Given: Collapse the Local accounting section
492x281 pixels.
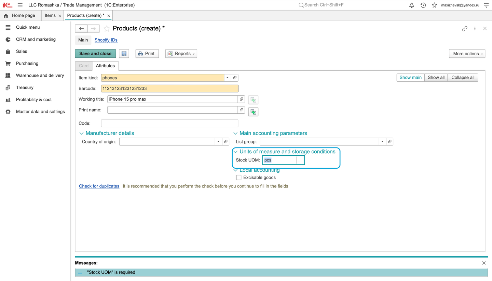Looking at the screenshot, I should [235, 170].
